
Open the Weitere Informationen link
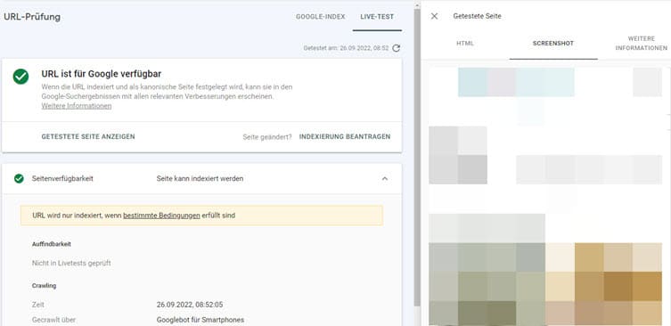77,106
